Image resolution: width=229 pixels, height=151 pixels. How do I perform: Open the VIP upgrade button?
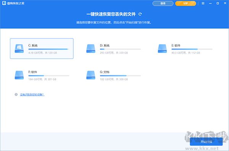click(x=185, y=3)
